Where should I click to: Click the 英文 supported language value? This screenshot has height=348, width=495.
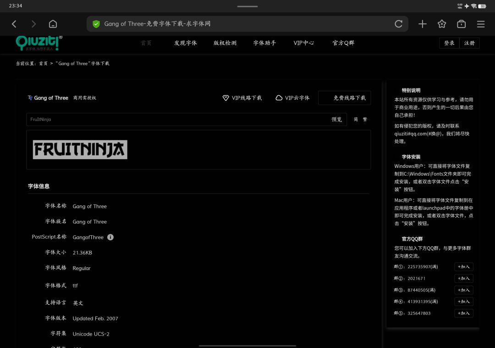78,303
